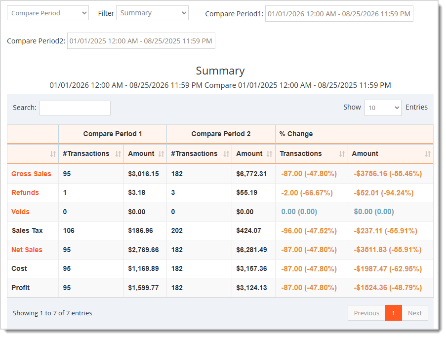This screenshot has height=337, width=446.
Task: Click the -$237.11 (-55.91%) change value
Action: coord(386,231)
